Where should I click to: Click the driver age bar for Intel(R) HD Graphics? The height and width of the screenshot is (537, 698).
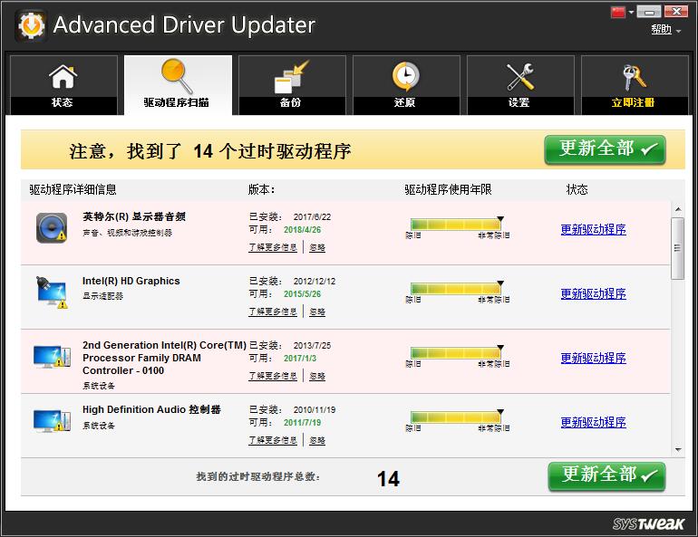456,289
